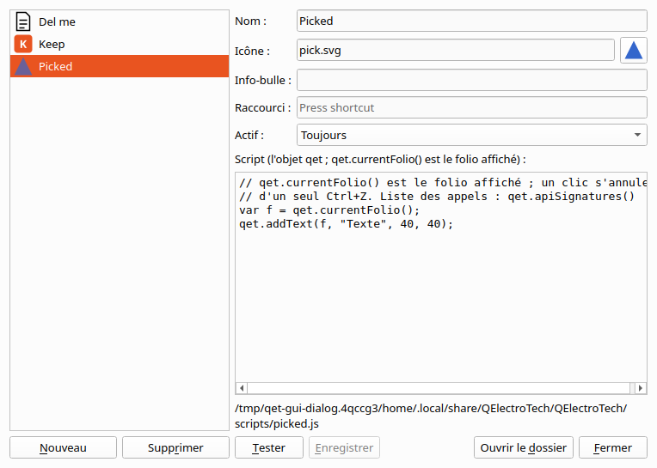The width and height of the screenshot is (657, 468).
Task: Click into the Nom field containing Picked
Action: point(472,21)
